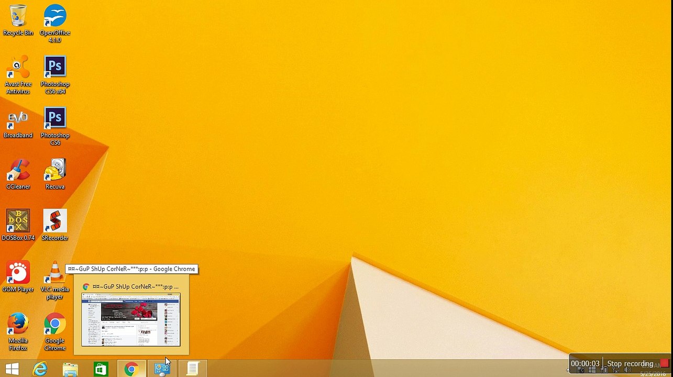The image size is (673, 377).
Task: Select the Google Chrome desktop shortcut
Action: [x=55, y=332]
